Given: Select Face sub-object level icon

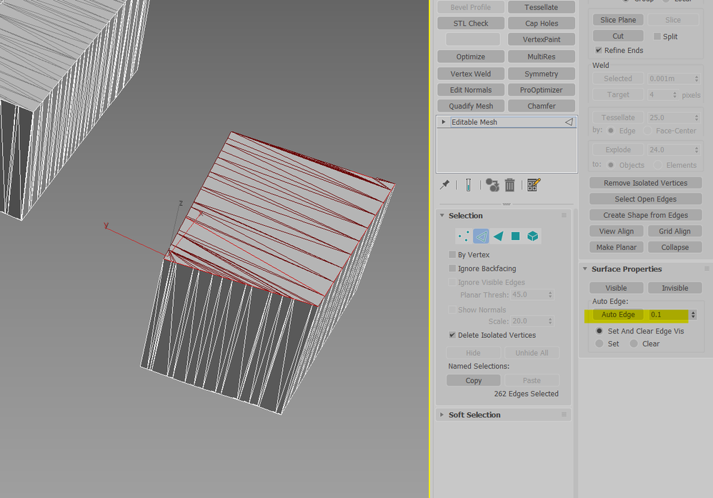Looking at the screenshot, I should coord(499,236).
